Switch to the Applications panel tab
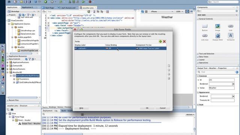Image resolution: width=240 pixels, height=135 pixels. [12, 7]
